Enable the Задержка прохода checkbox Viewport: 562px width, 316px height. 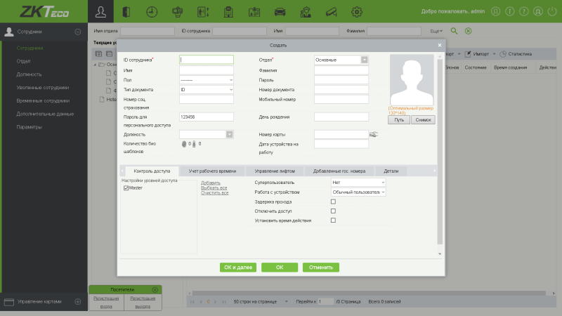click(x=333, y=202)
